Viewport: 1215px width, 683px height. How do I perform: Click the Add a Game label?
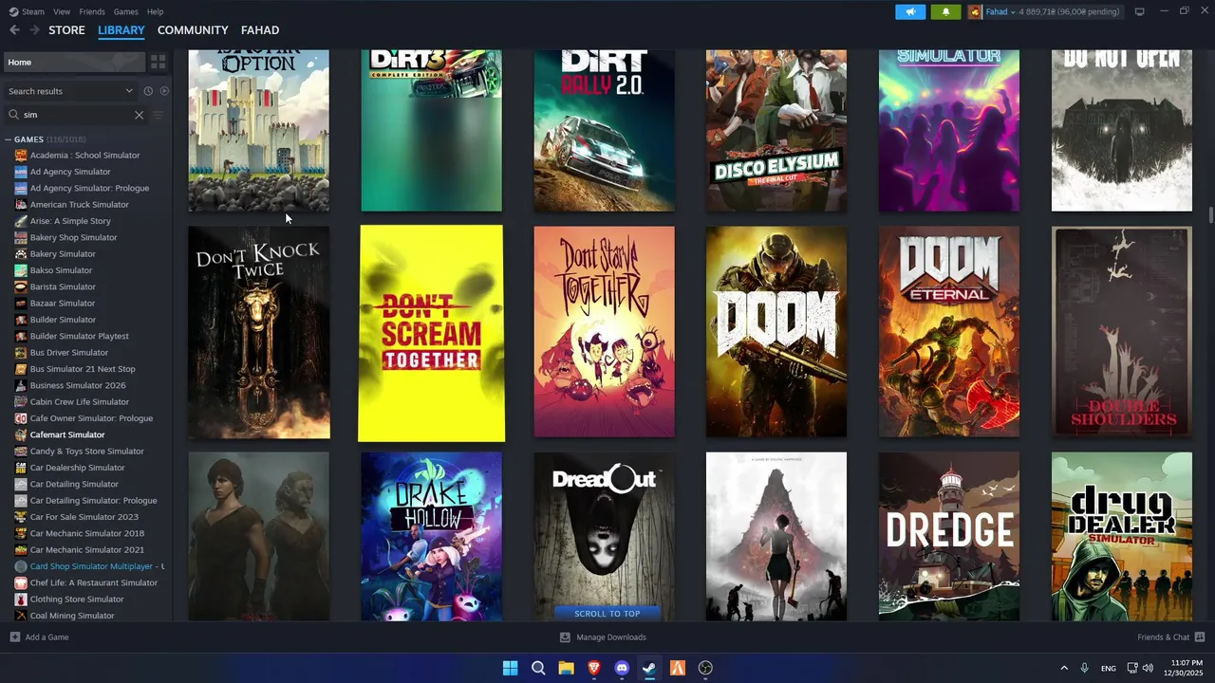coord(47,637)
